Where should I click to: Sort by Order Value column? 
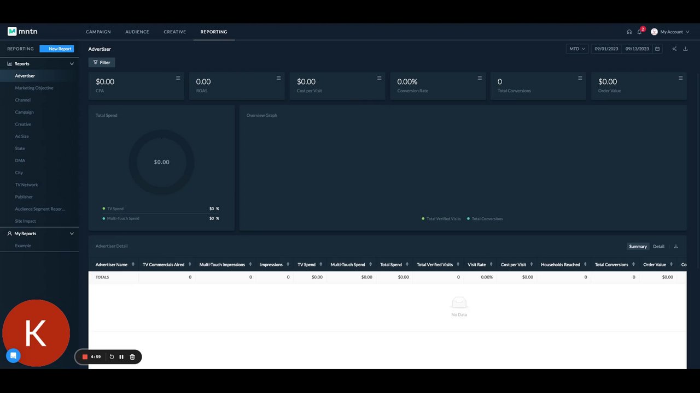click(672, 265)
